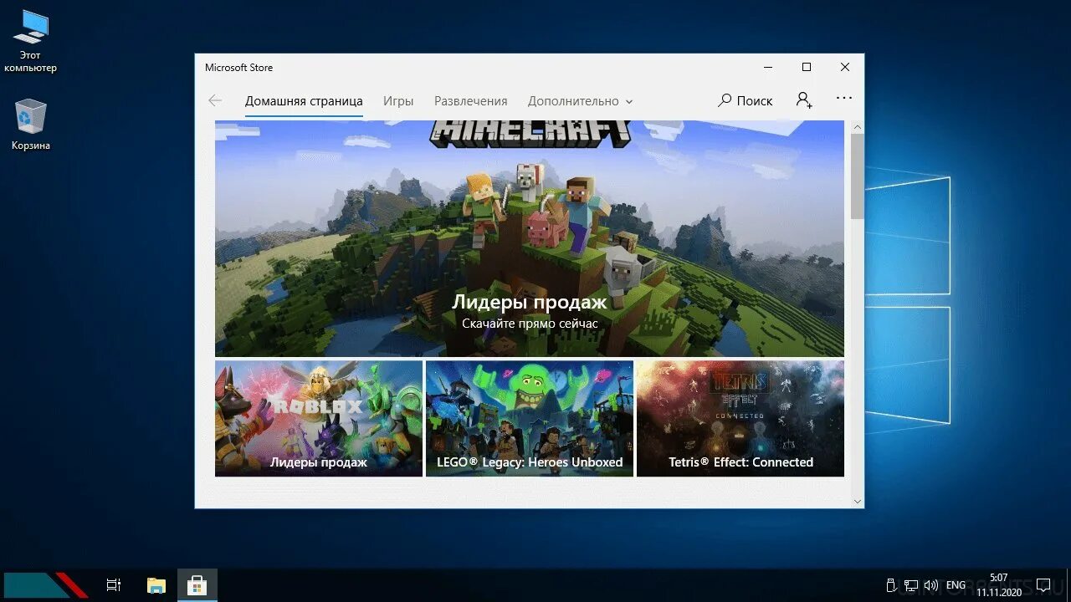Open the Minecraft Лидеры продаж banner

coord(530,238)
